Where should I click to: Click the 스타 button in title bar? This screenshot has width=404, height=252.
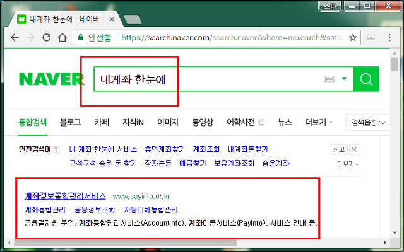330,6
